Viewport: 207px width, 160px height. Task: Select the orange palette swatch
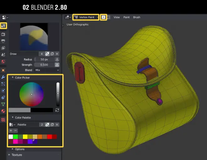click(40, 137)
